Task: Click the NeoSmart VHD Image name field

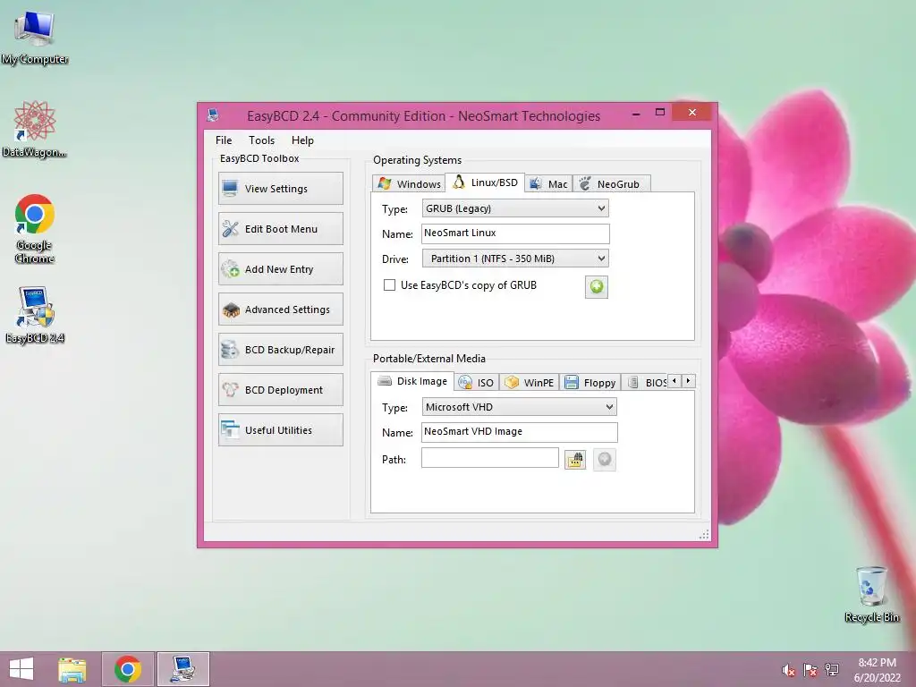Action: (519, 432)
